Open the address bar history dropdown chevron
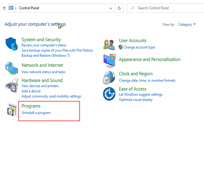Screen dimensions: 204x170 pyautogui.click(x=111, y=8)
